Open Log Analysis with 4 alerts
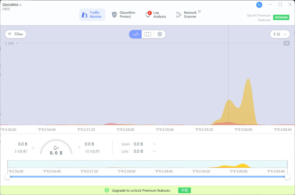This screenshot has width=295, height=195. tap(155, 15)
